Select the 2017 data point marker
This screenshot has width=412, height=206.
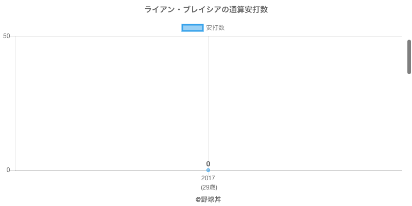(x=208, y=170)
